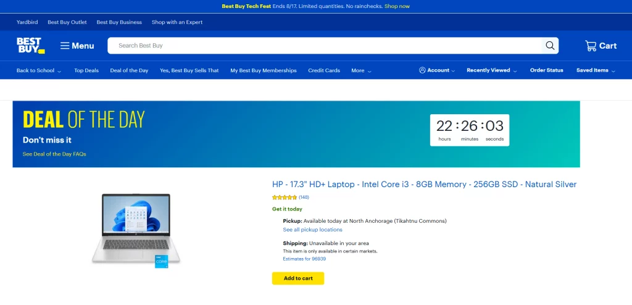Click the HP laptop product image
The width and height of the screenshot is (632, 305).
[x=136, y=230]
